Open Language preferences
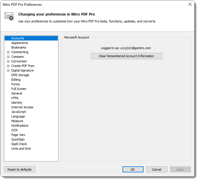 tap(18, 116)
